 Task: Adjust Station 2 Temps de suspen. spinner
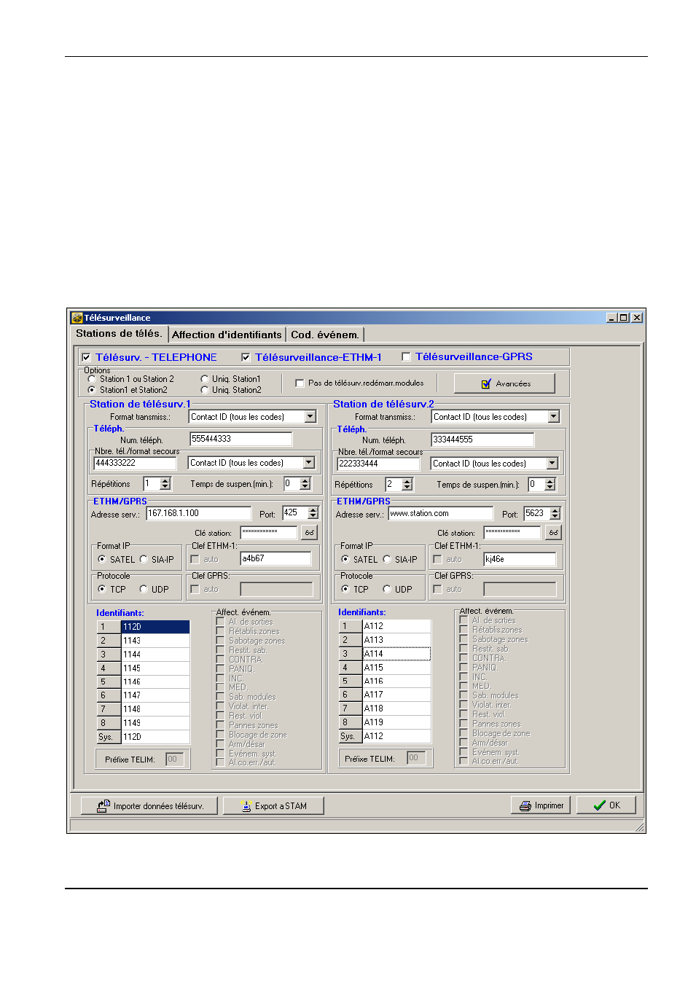[x=550, y=485]
